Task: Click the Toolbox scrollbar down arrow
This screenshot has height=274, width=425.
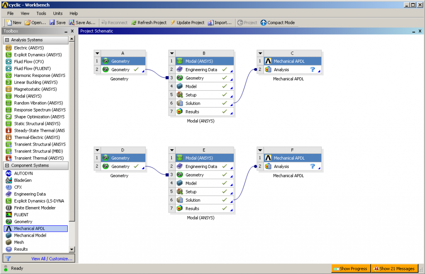Action: click(x=72, y=249)
